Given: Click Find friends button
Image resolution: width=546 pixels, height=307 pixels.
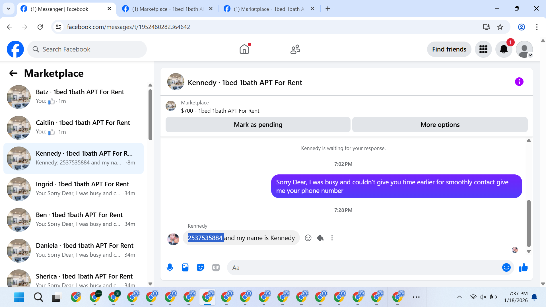Looking at the screenshot, I should pos(449,49).
